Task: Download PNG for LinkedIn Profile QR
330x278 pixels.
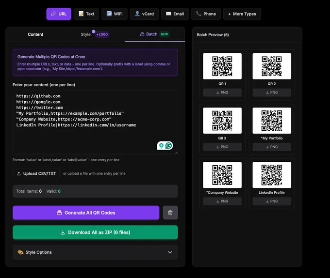Action: [x=272, y=201]
